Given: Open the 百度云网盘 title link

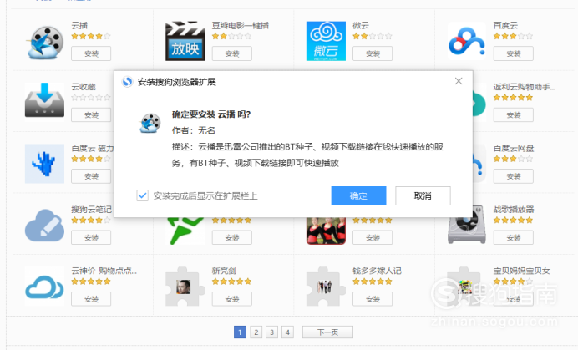Looking at the screenshot, I should click(x=514, y=148).
